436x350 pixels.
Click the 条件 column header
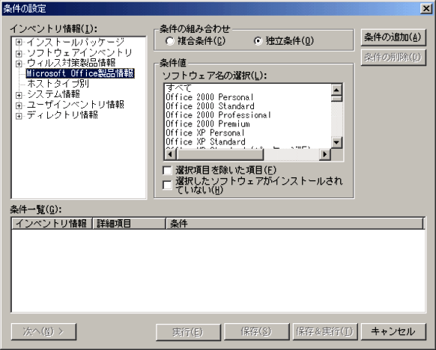point(294,224)
